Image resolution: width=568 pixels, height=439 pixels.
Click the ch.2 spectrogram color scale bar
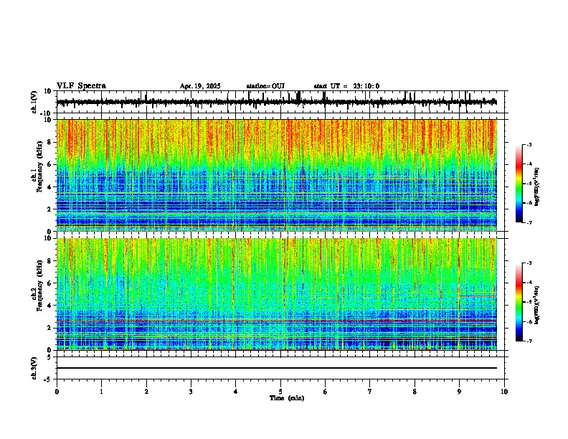click(519, 302)
